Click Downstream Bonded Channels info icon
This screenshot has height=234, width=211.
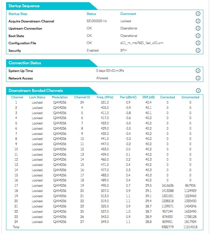tap(198, 91)
